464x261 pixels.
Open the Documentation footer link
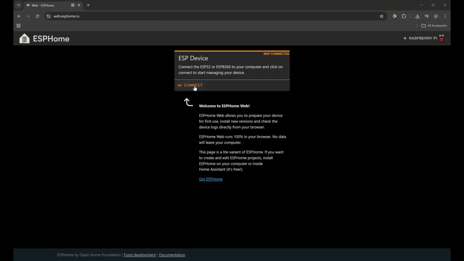coord(172,255)
